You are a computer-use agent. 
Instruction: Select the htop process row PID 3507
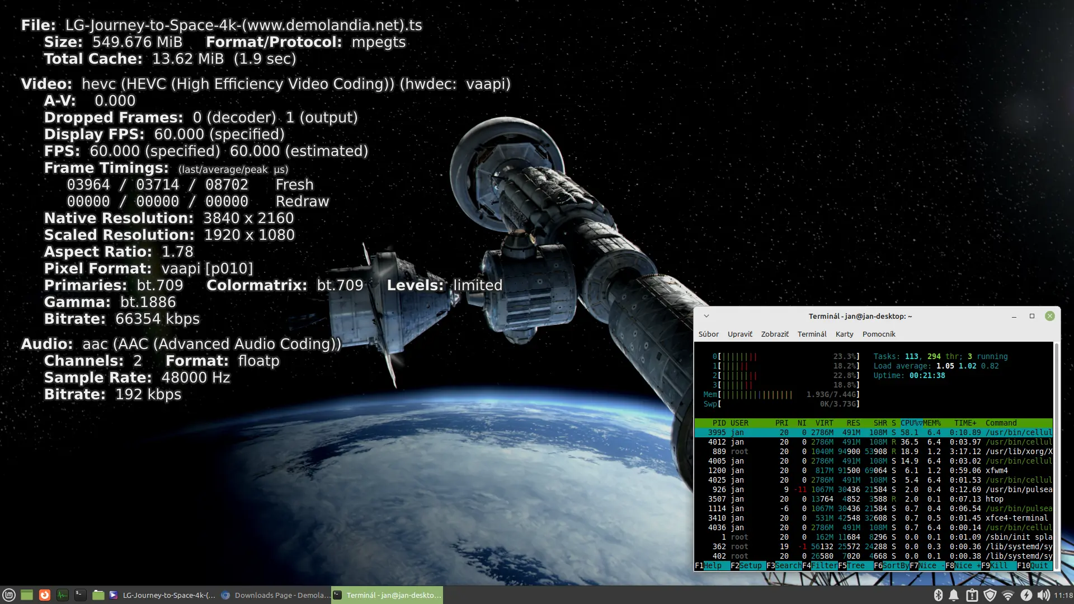873,499
